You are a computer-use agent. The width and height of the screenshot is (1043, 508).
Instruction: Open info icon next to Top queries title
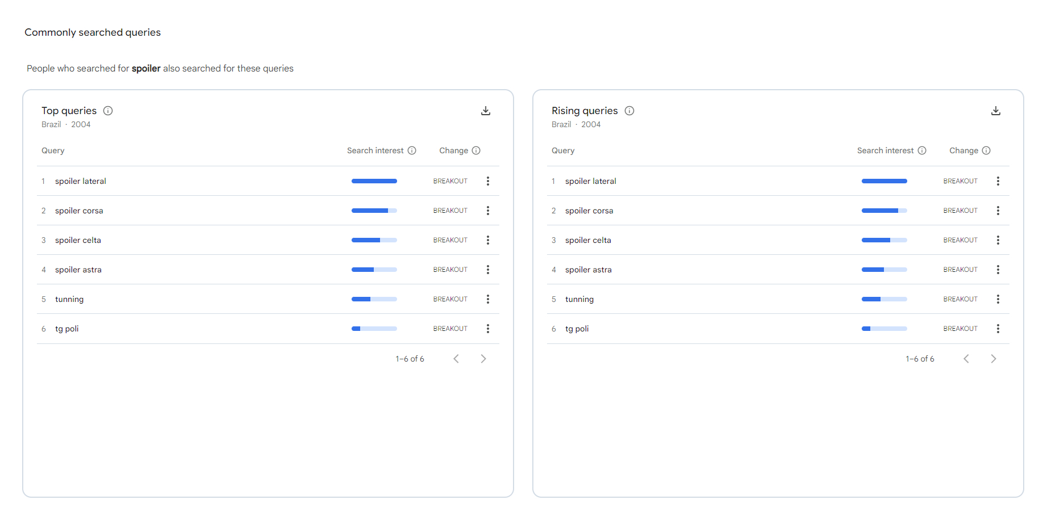[108, 111]
